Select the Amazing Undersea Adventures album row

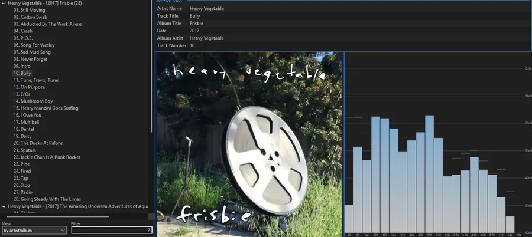coord(78,206)
